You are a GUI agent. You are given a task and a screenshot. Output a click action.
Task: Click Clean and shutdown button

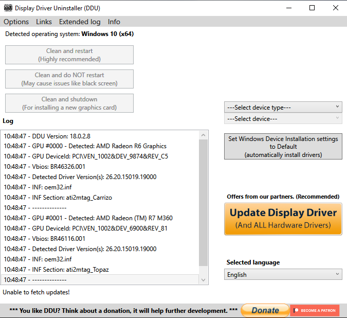(x=69, y=103)
